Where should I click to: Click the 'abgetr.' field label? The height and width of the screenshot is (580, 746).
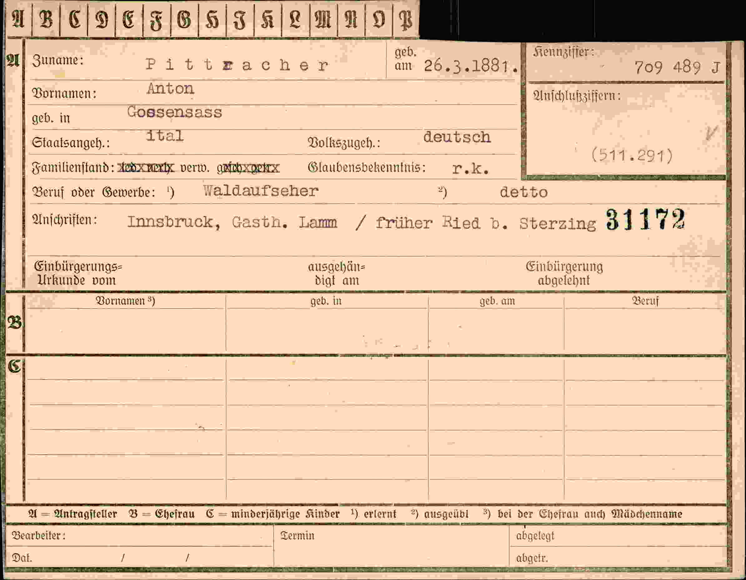[532, 558]
